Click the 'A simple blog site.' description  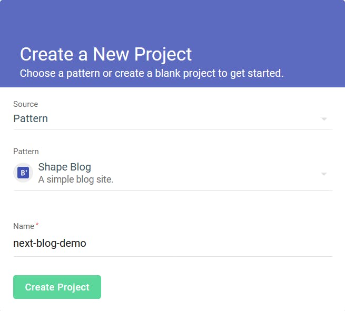pyautogui.click(x=76, y=179)
